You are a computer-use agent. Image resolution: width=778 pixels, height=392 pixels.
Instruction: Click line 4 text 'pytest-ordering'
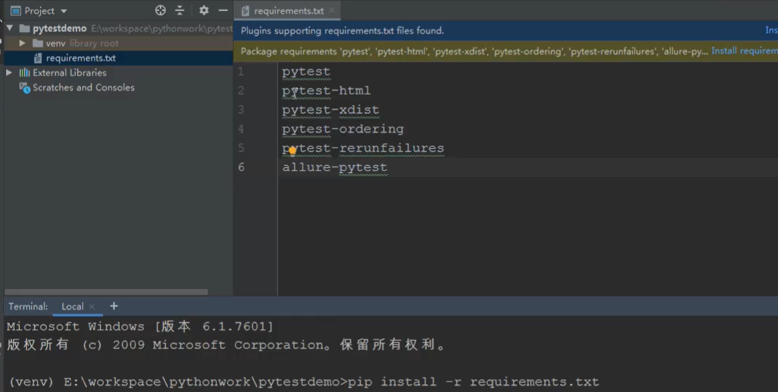[343, 129]
